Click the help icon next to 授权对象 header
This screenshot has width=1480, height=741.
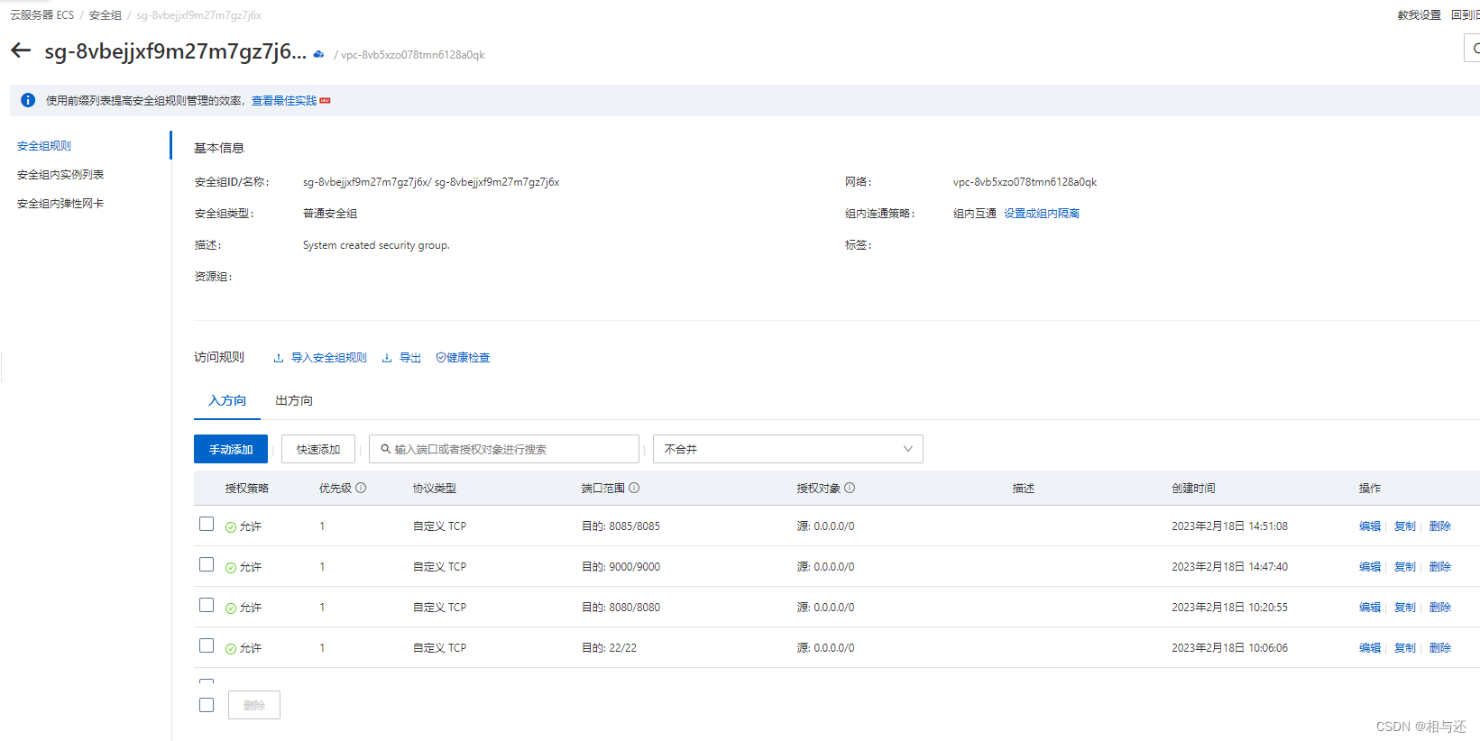point(850,488)
